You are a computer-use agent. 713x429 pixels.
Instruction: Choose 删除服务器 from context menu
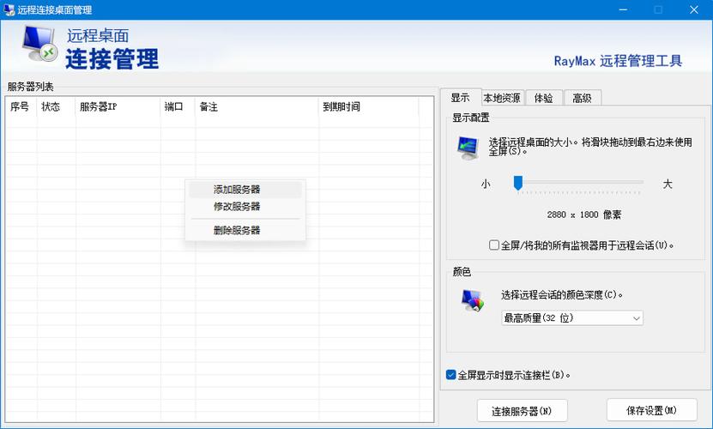click(x=245, y=230)
